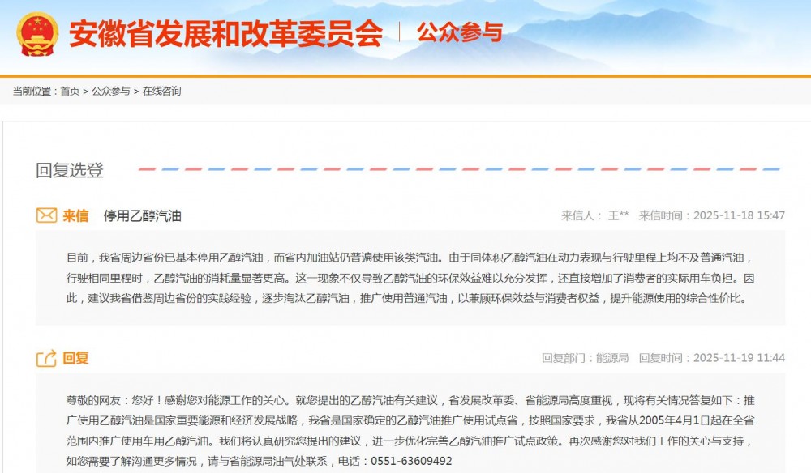Click the reply department 能源局
Image resolution: width=811 pixels, height=473 pixels.
pyautogui.click(x=612, y=358)
